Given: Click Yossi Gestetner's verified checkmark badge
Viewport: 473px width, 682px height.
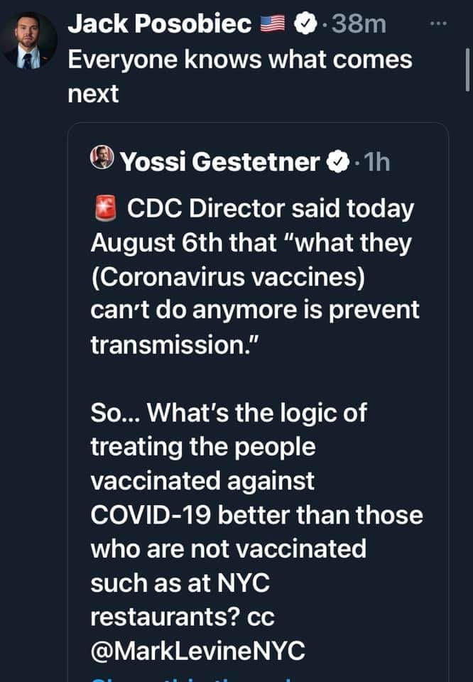Looking at the screenshot, I should [337, 162].
